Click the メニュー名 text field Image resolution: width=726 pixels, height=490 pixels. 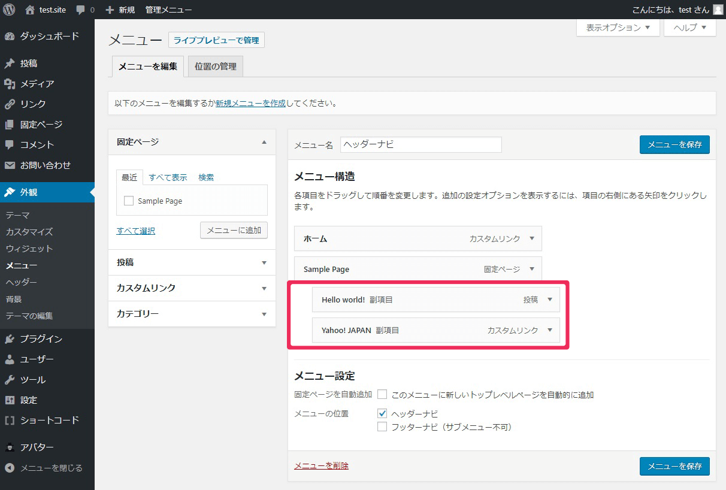[x=421, y=144]
